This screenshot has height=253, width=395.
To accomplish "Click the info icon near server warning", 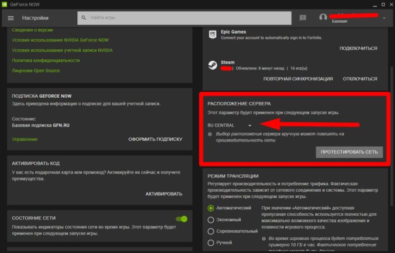I will pyautogui.click(x=210, y=134).
